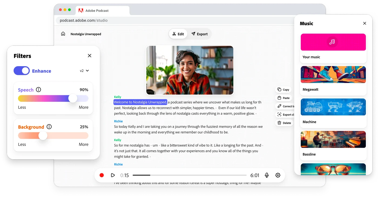Click the video preview of the speaker

[190, 70]
